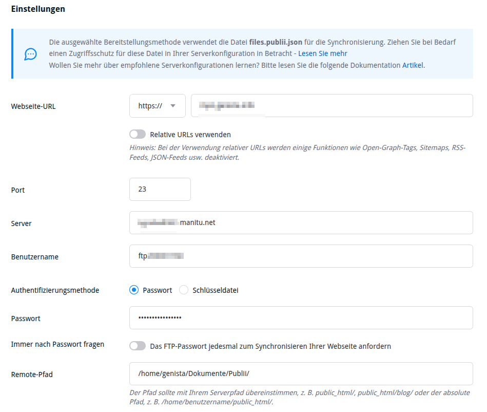Click the Remote-Pfad path field
Image resolution: width=487 pixels, height=412 pixels.
(301, 373)
